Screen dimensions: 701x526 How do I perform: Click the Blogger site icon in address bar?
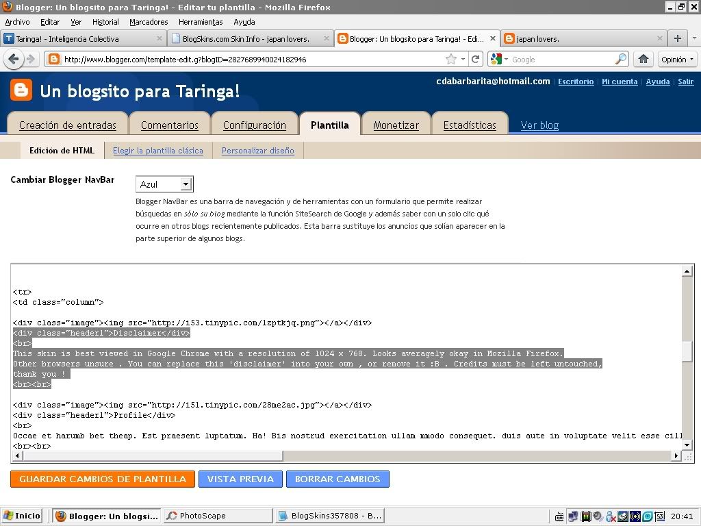click(x=53, y=59)
